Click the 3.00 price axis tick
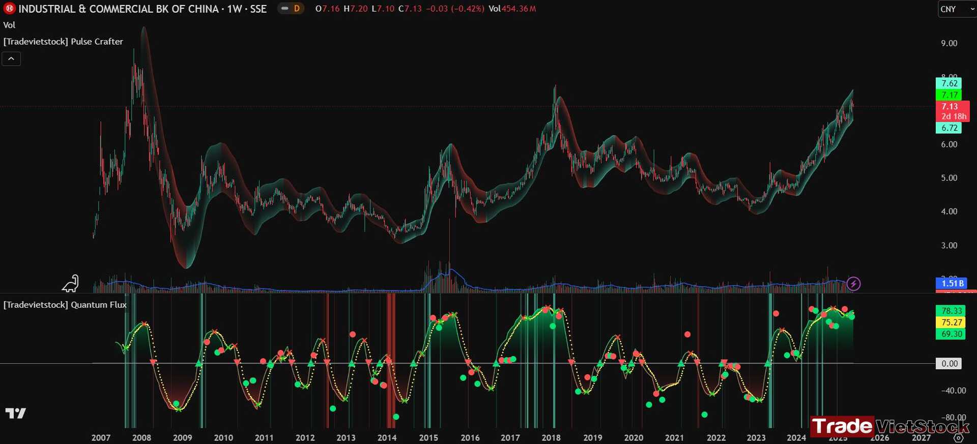 (x=949, y=246)
